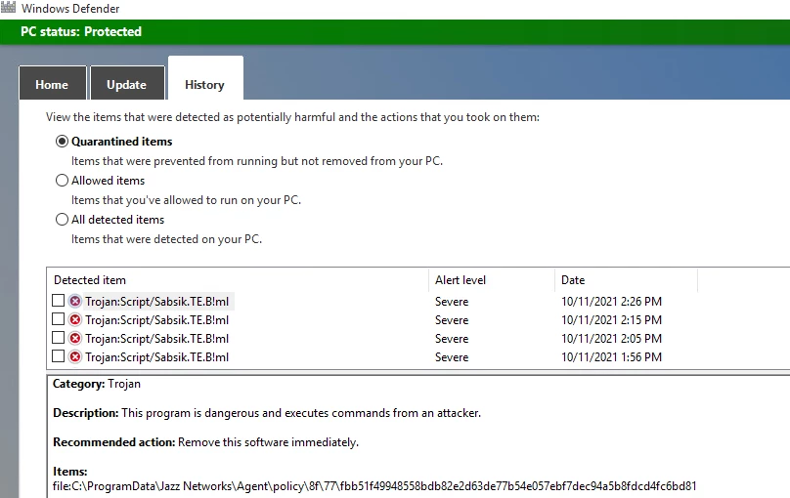Viewport: 790px width, 498px height.
Task: Click the text 'Items that were detected on your PC'
Action: [x=166, y=239]
